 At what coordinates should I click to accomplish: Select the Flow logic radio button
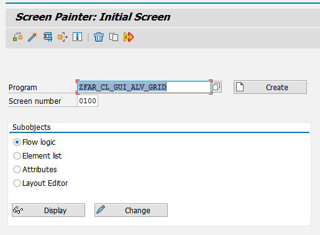17,142
